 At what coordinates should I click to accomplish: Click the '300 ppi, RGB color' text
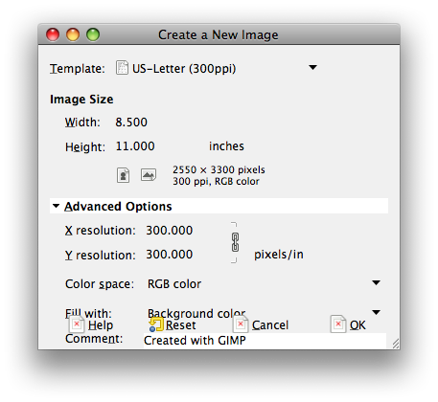(x=216, y=181)
